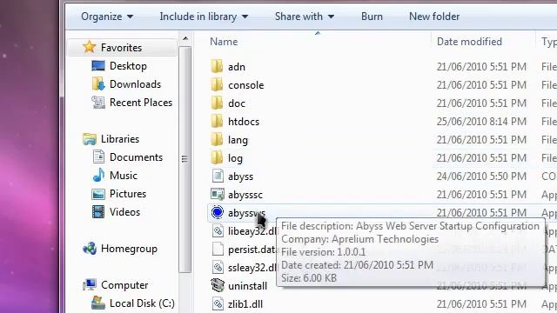Select the Local Disk (C:) drive icon
The width and height of the screenshot is (557, 313).
pos(98,303)
